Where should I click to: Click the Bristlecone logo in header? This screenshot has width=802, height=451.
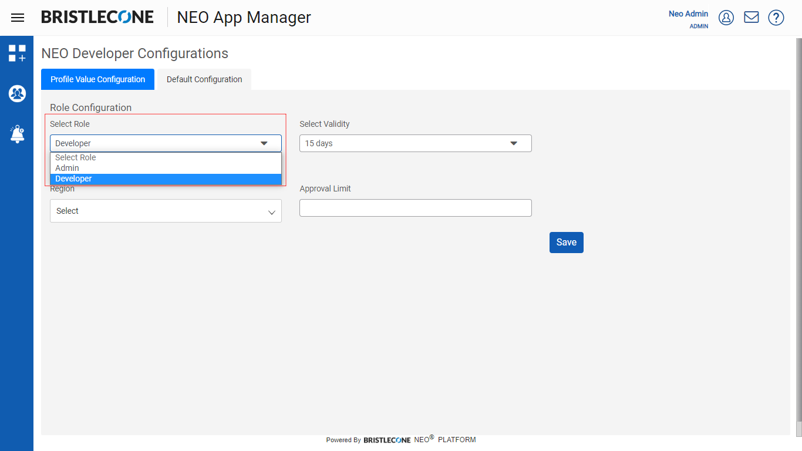pyautogui.click(x=97, y=17)
